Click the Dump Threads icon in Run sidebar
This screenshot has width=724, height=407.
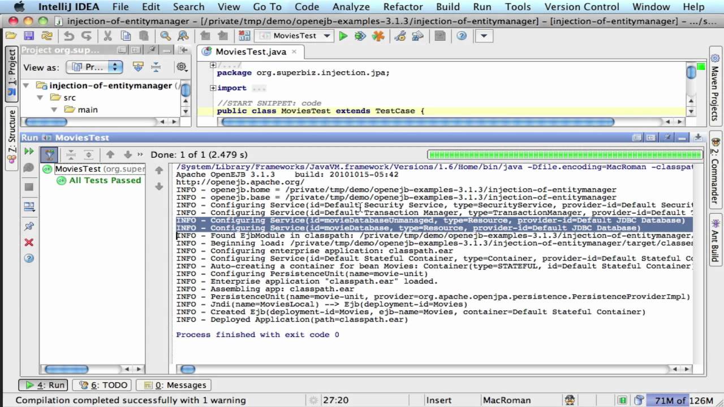click(29, 168)
